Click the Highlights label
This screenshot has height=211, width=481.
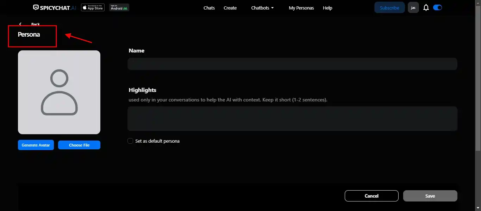click(143, 90)
